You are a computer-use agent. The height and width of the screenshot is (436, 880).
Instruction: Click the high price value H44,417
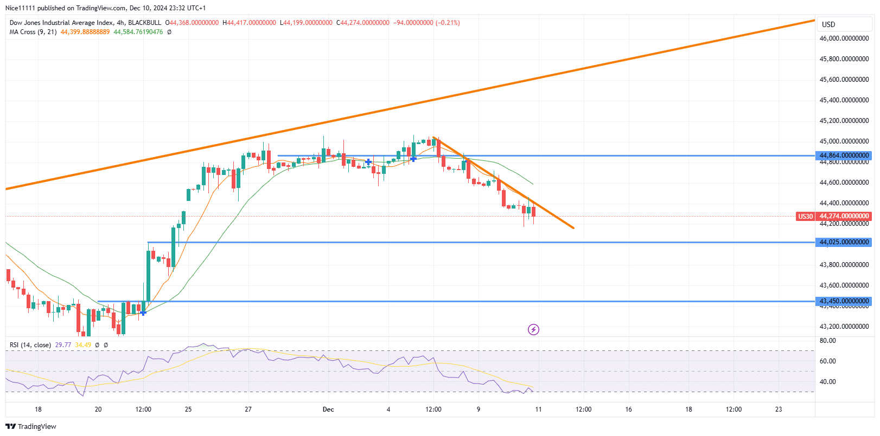(250, 23)
